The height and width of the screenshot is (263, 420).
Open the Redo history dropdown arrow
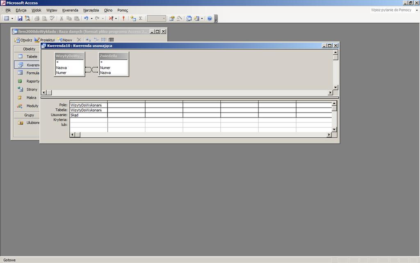[103, 18]
